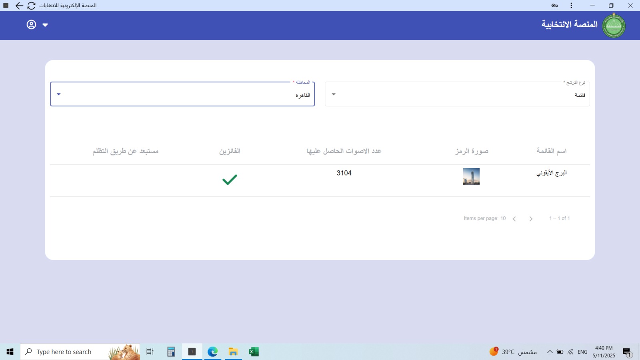Click the 3104 votes cell
The height and width of the screenshot is (360, 640).
(344, 173)
